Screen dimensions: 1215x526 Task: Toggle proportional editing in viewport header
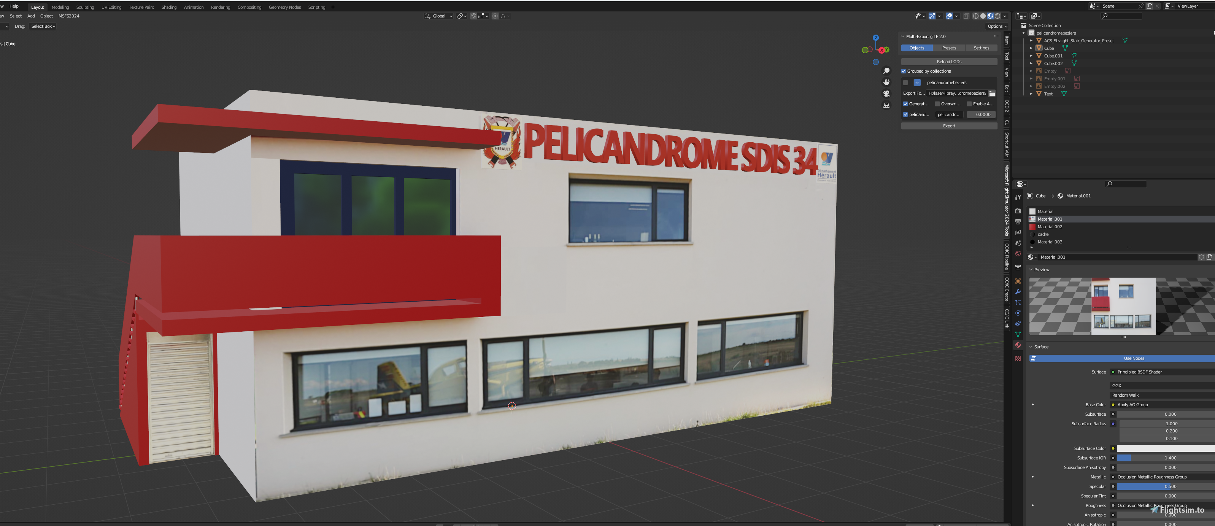495,16
